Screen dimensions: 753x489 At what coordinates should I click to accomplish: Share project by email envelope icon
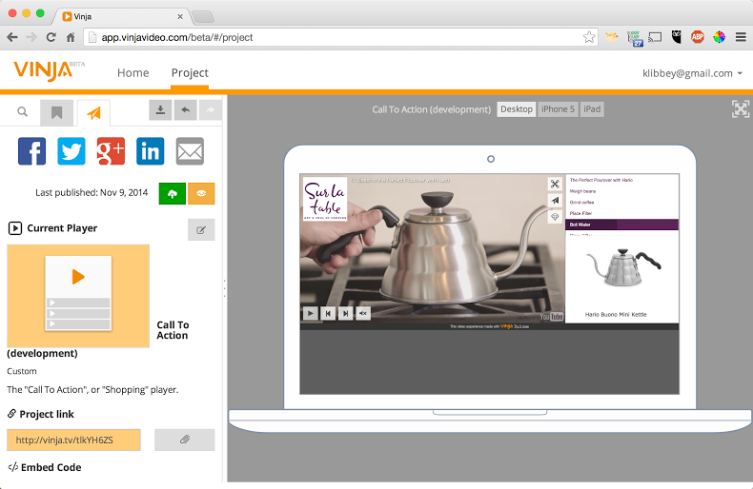(190, 151)
